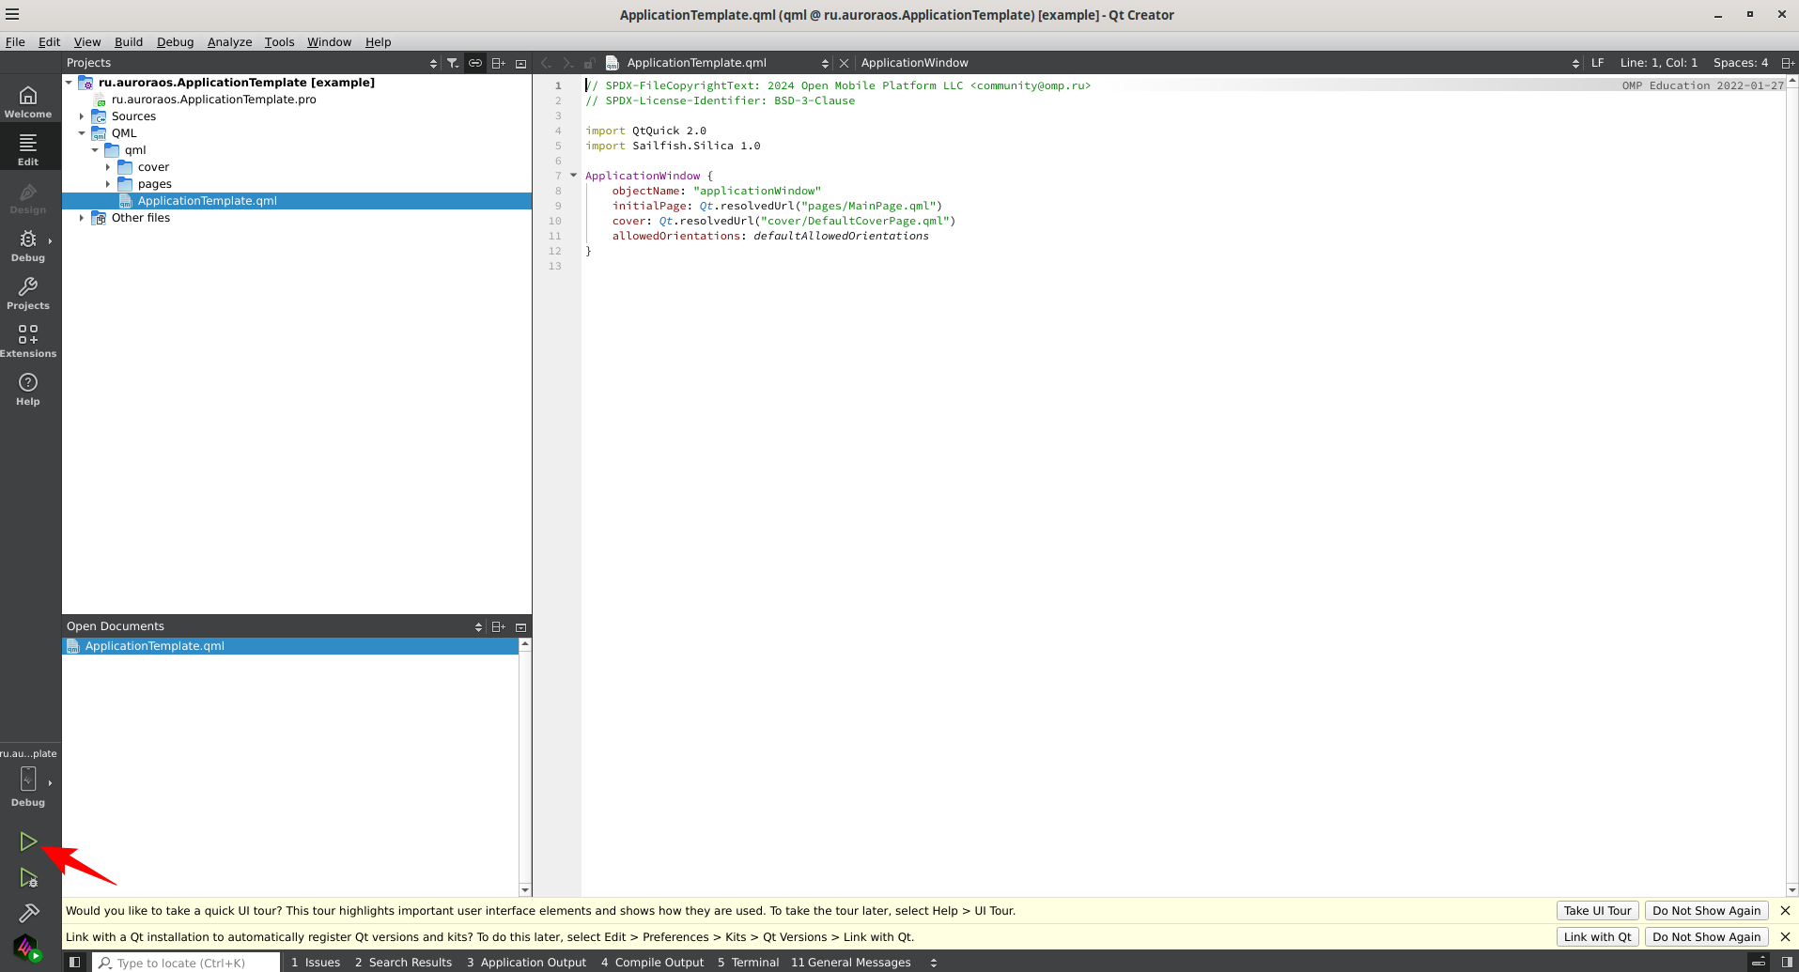The image size is (1799, 972).
Task: Expand the pages folder
Action: point(108,184)
